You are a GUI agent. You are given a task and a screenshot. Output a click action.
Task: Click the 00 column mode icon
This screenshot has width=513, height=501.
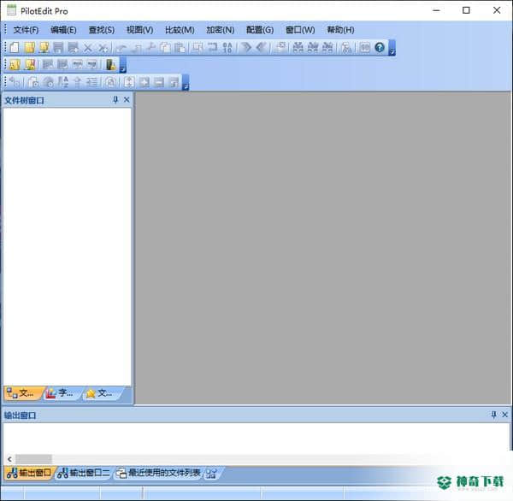click(x=365, y=48)
